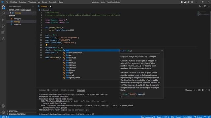Image resolution: width=211 pixels, height=118 pixels.
Task: Click the VS Code logo in title bar
Action: [2, 2]
